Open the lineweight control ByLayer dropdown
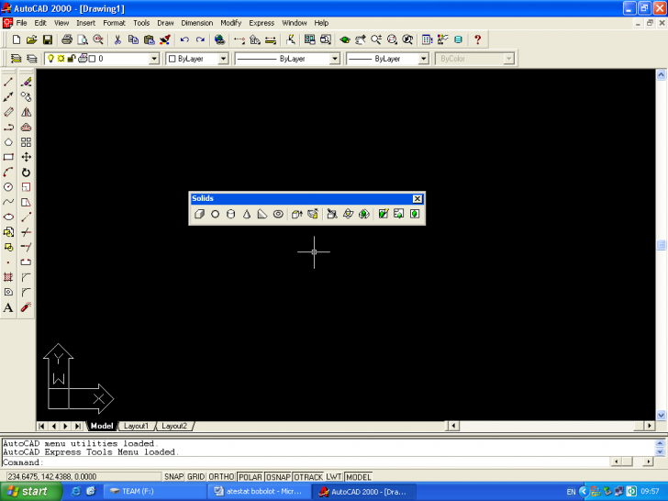668x501 pixels. click(424, 59)
